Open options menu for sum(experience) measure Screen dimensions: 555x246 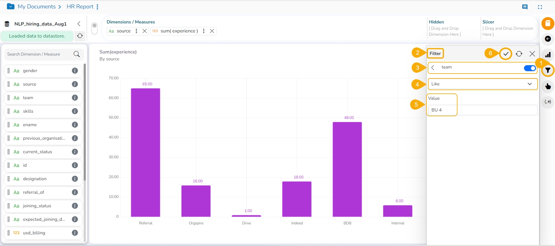click(x=204, y=31)
